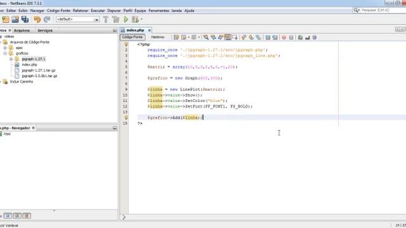Expand the ajax folder node
This screenshot has height=228, width=406.
point(5,48)
